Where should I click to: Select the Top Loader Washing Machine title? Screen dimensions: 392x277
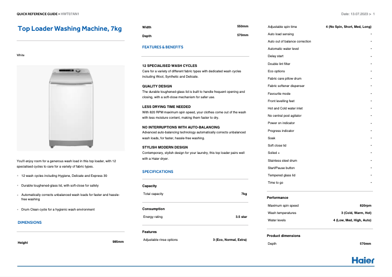coord(69,29)
